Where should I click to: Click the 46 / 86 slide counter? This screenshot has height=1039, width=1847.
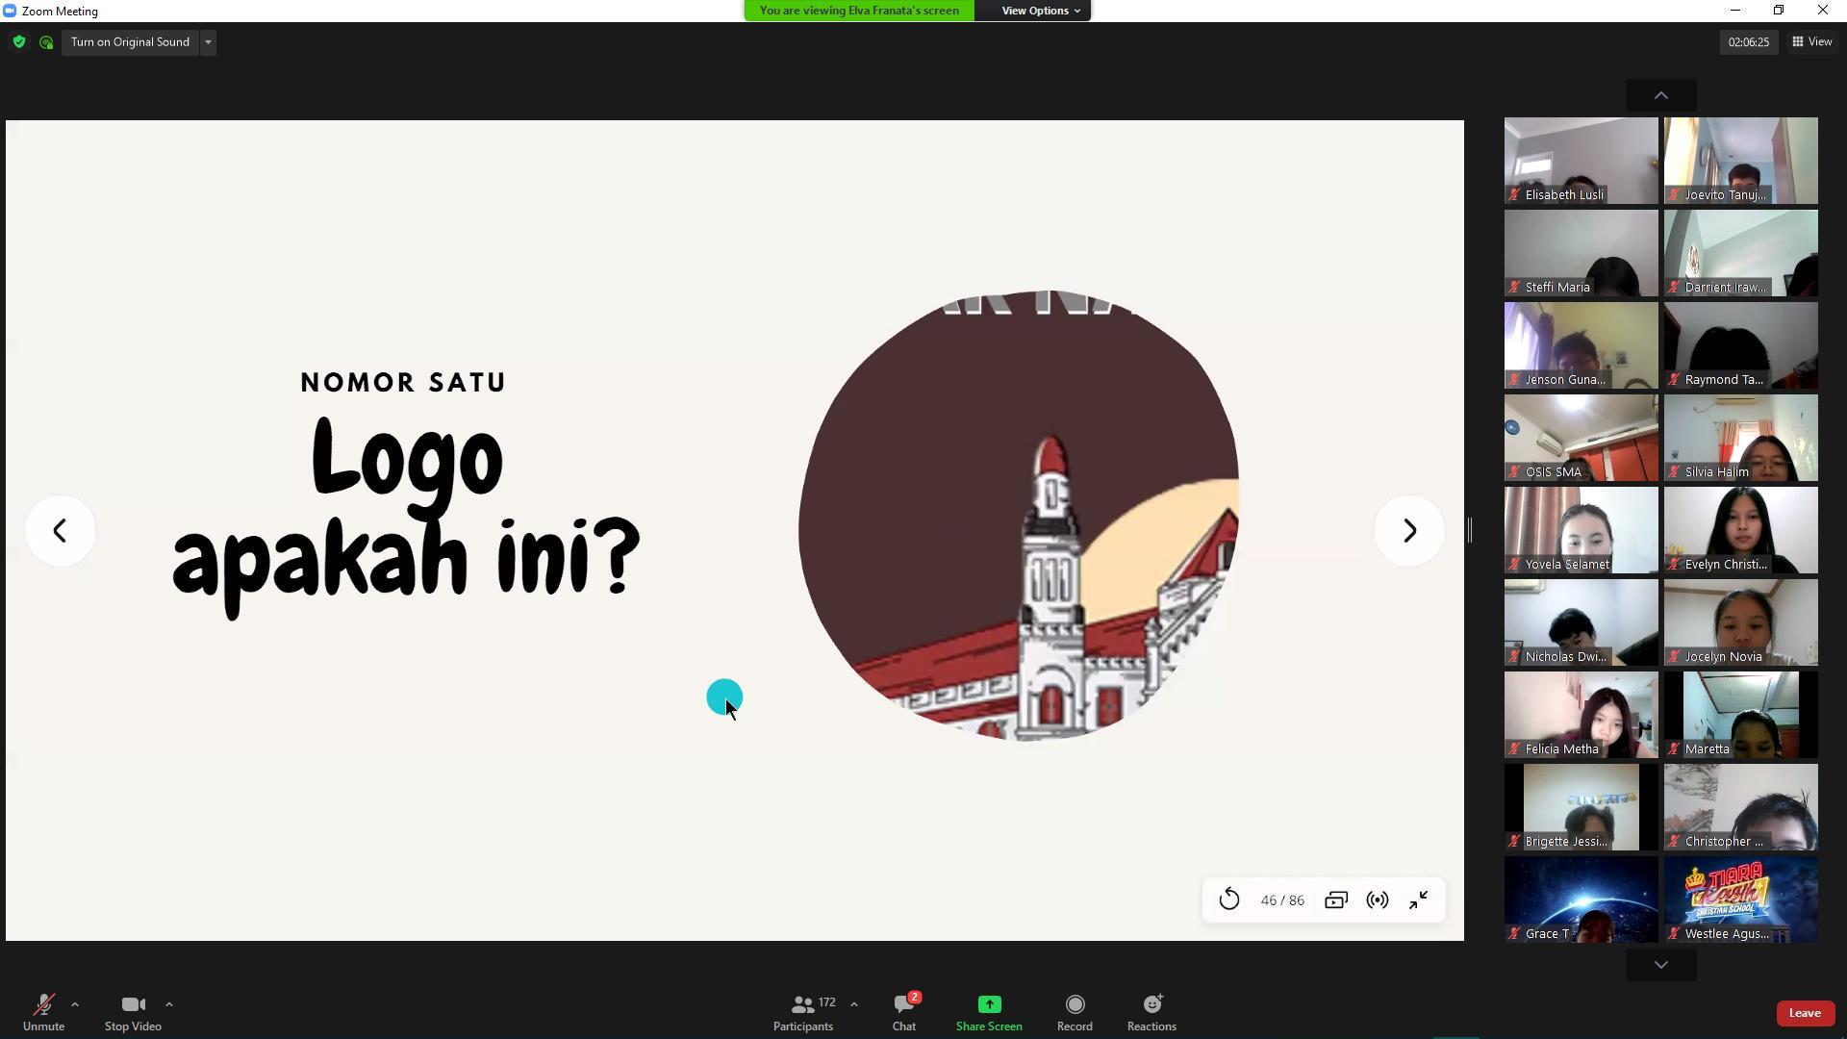click(1282, 900)
